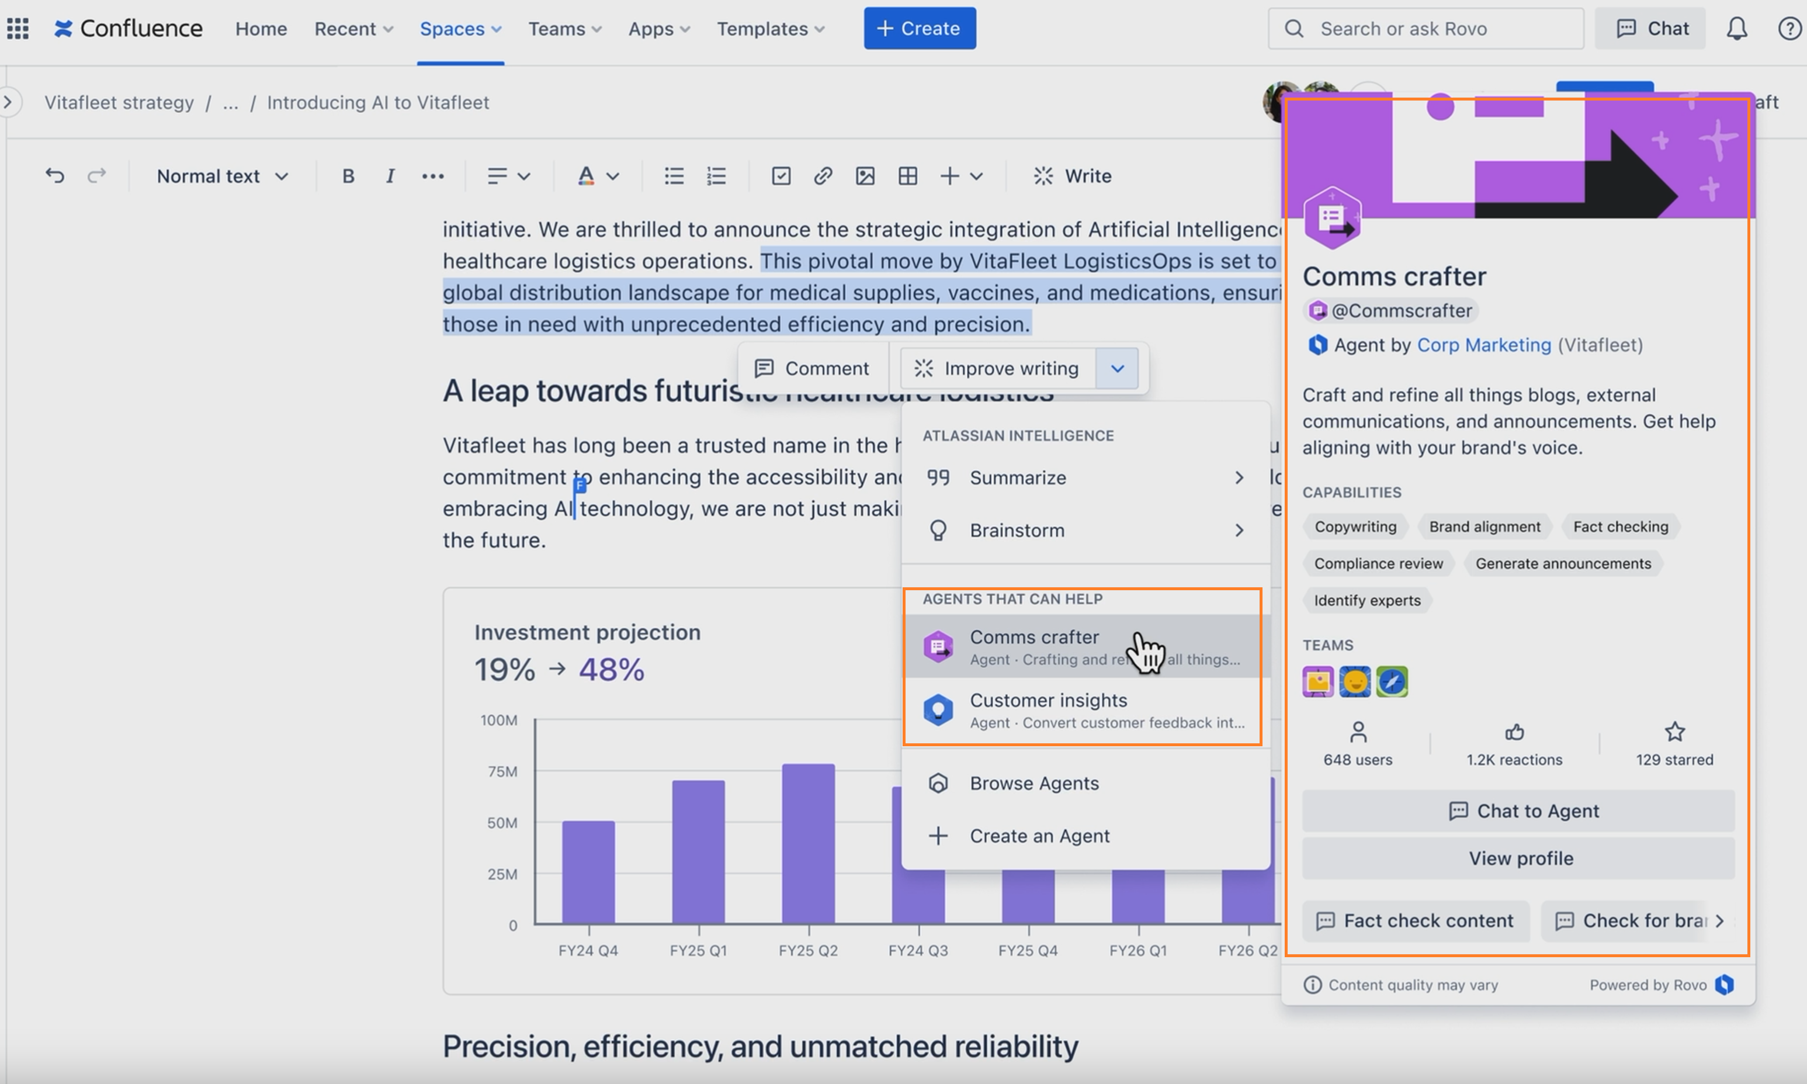The width and height of the screenshot is (1807, 1084).
Task: Insert a bulleted list
Action: click(674, 176)
